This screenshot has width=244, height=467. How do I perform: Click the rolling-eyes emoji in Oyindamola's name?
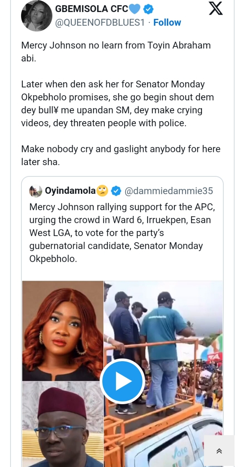click(102, 190)
